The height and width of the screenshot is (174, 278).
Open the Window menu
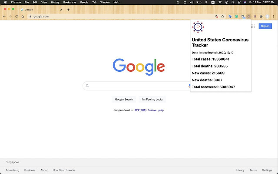tap(105, 2)
